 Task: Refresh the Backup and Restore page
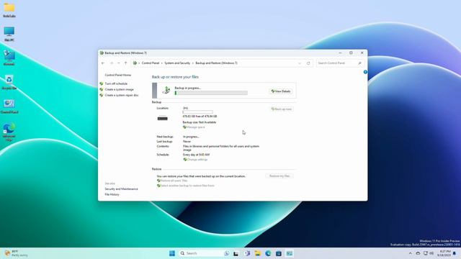click(308, 63)
